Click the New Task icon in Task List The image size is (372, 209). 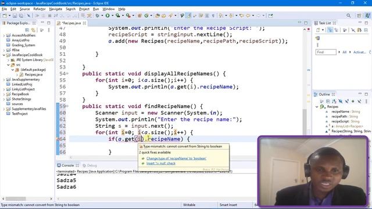[318, 30]
